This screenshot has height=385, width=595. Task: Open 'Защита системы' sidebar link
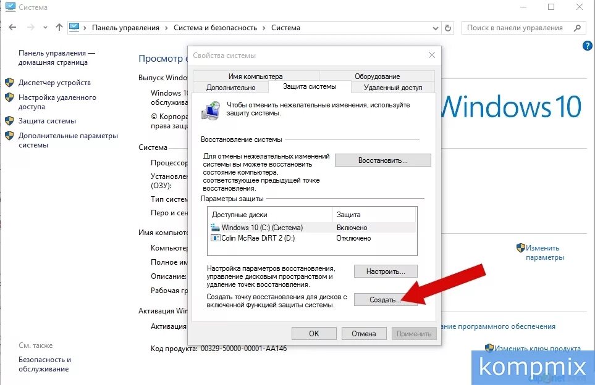coord(47,121)
